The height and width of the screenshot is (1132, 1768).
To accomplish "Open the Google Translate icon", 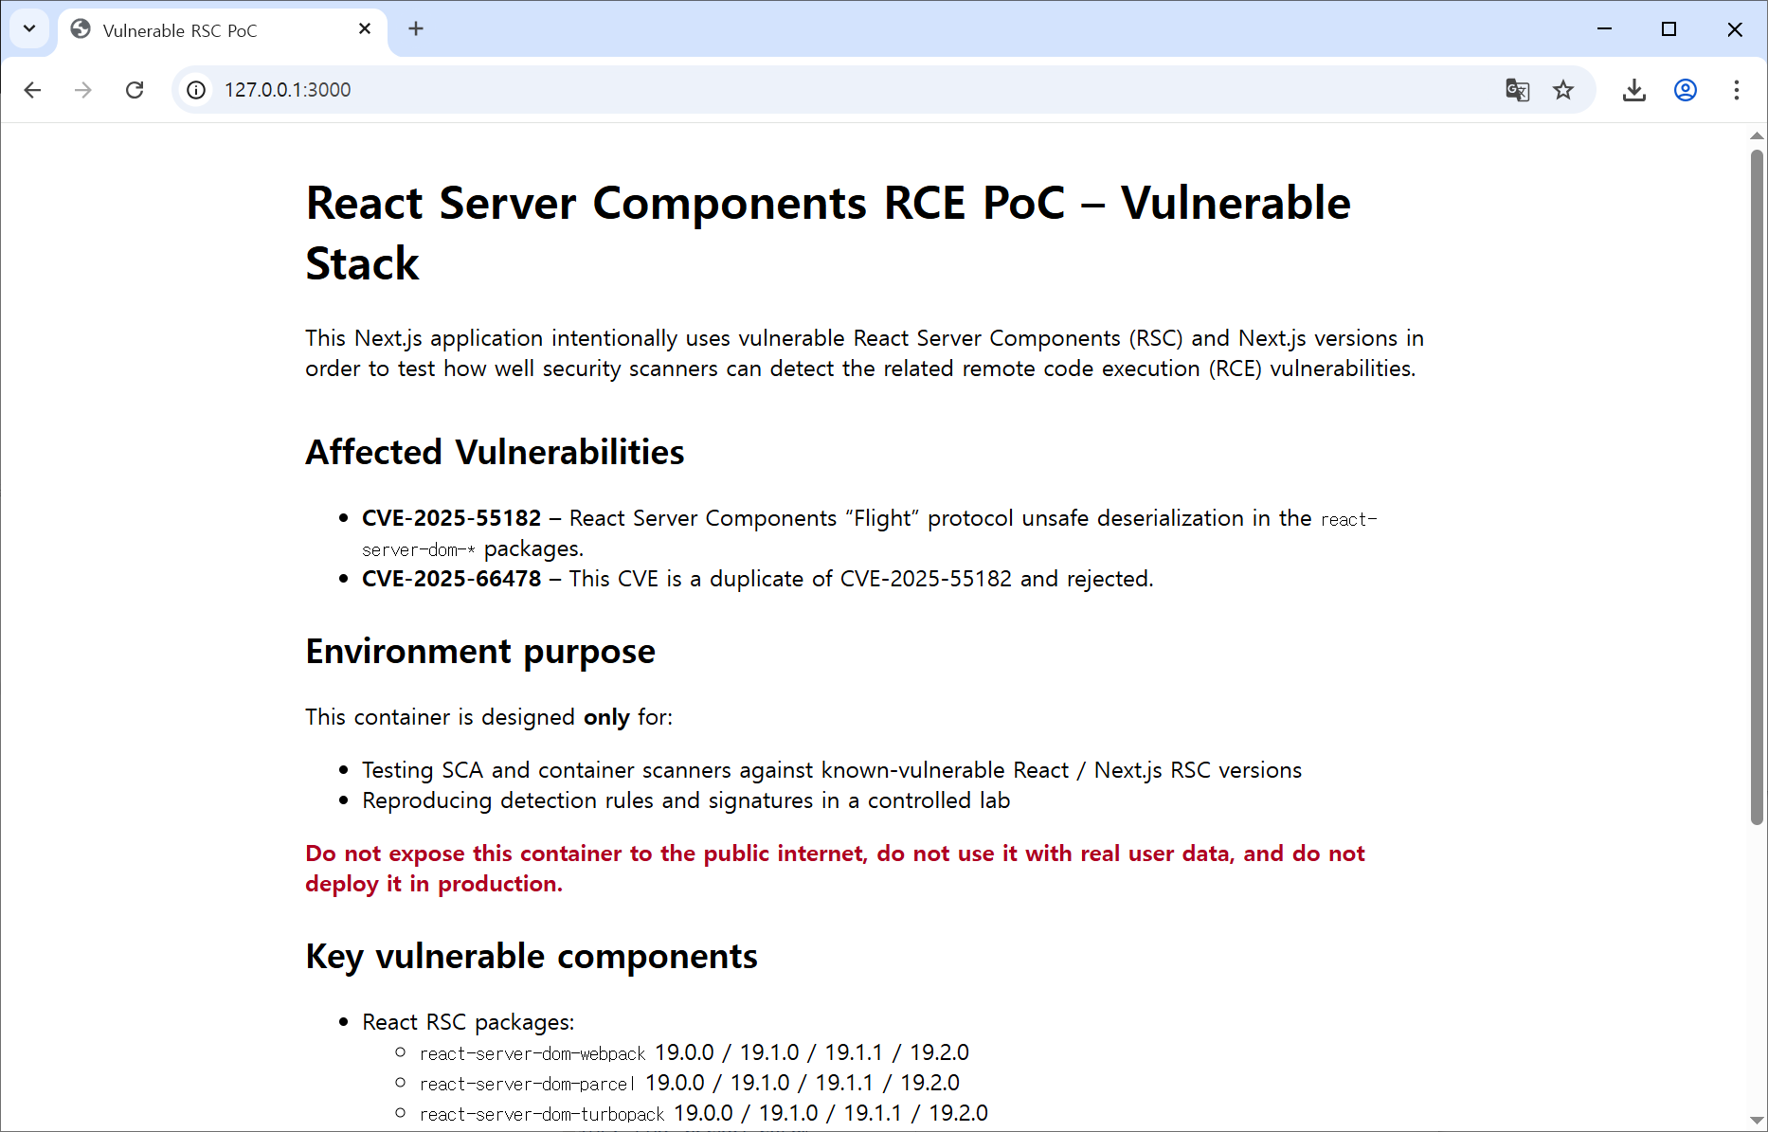I will click(1517, 90).
